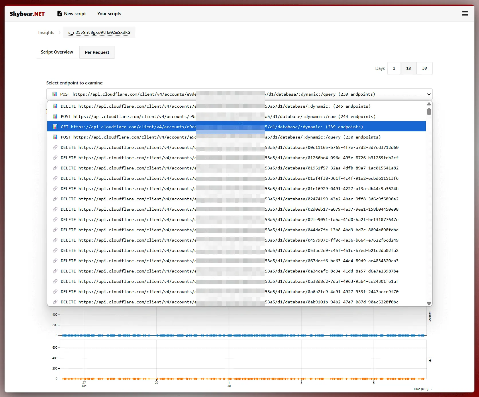Click link icon next to database/0ab9101b entry
The height and width of the screenshot is (397, 479).
pos(55,302)
